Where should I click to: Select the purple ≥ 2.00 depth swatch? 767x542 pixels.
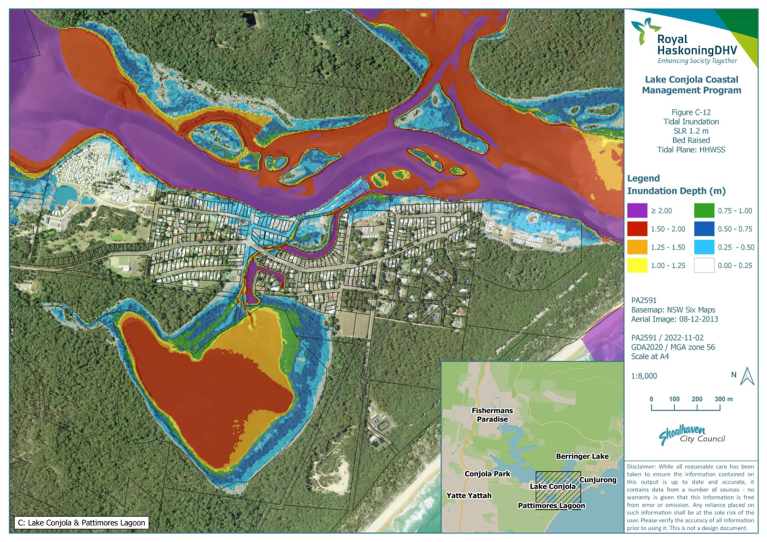point(637,211)
